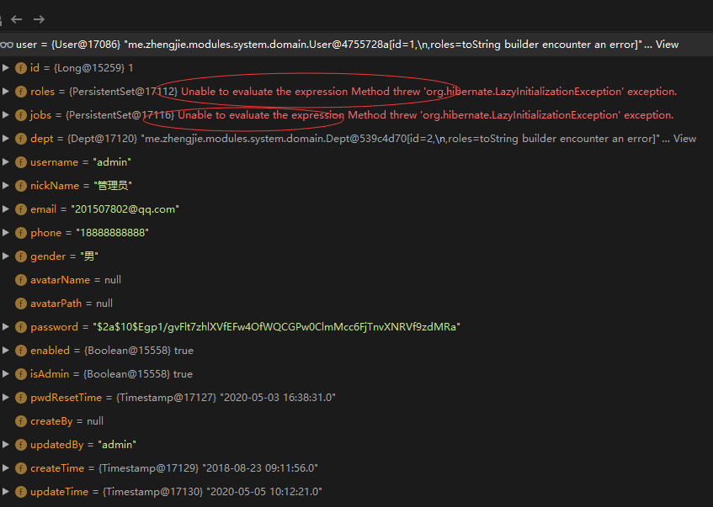Click the forward navigation arrow
Screen dimensions: 713x507
(39, 19)
